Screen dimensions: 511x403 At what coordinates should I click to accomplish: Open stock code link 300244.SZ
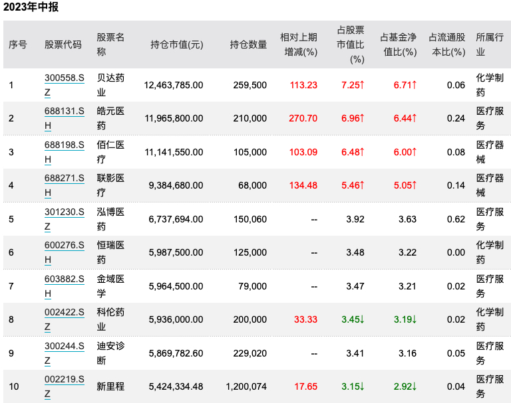(x=64, y=353)
